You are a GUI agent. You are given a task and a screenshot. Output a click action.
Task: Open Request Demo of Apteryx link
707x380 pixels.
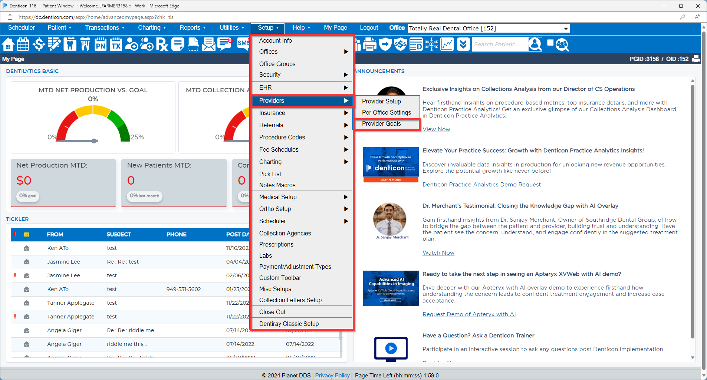(x=469, y=314)
